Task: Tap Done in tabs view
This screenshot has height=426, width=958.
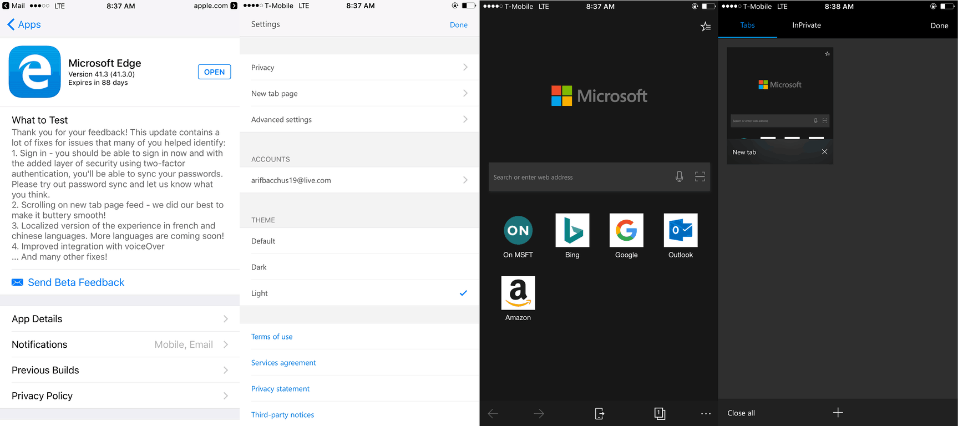Action: tap(939, 26)
